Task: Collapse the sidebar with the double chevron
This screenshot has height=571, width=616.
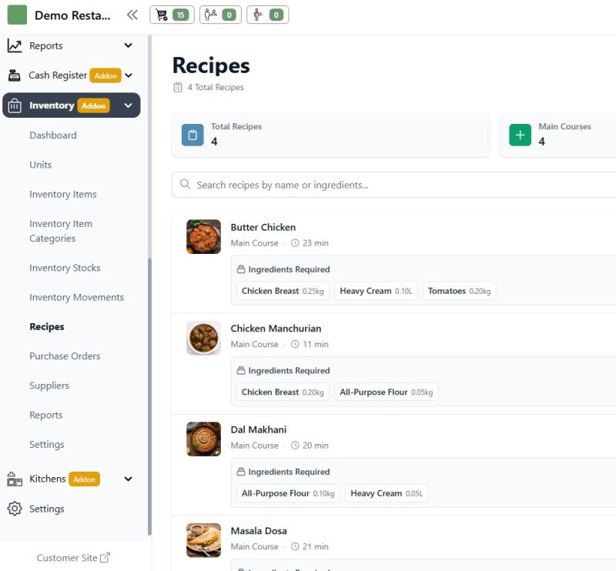Action: coord(132,14)
